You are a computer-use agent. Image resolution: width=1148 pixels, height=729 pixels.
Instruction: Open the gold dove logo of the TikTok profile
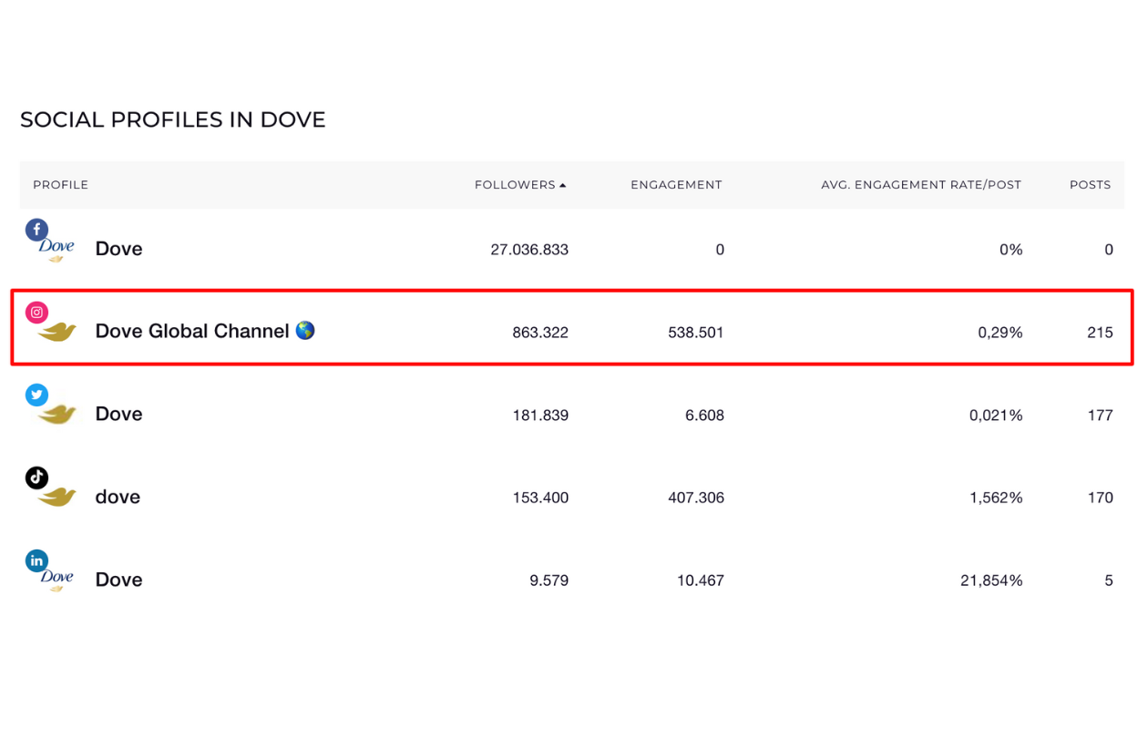56,498
